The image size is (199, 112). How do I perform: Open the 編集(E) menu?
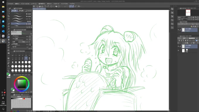tap(17, 4)
